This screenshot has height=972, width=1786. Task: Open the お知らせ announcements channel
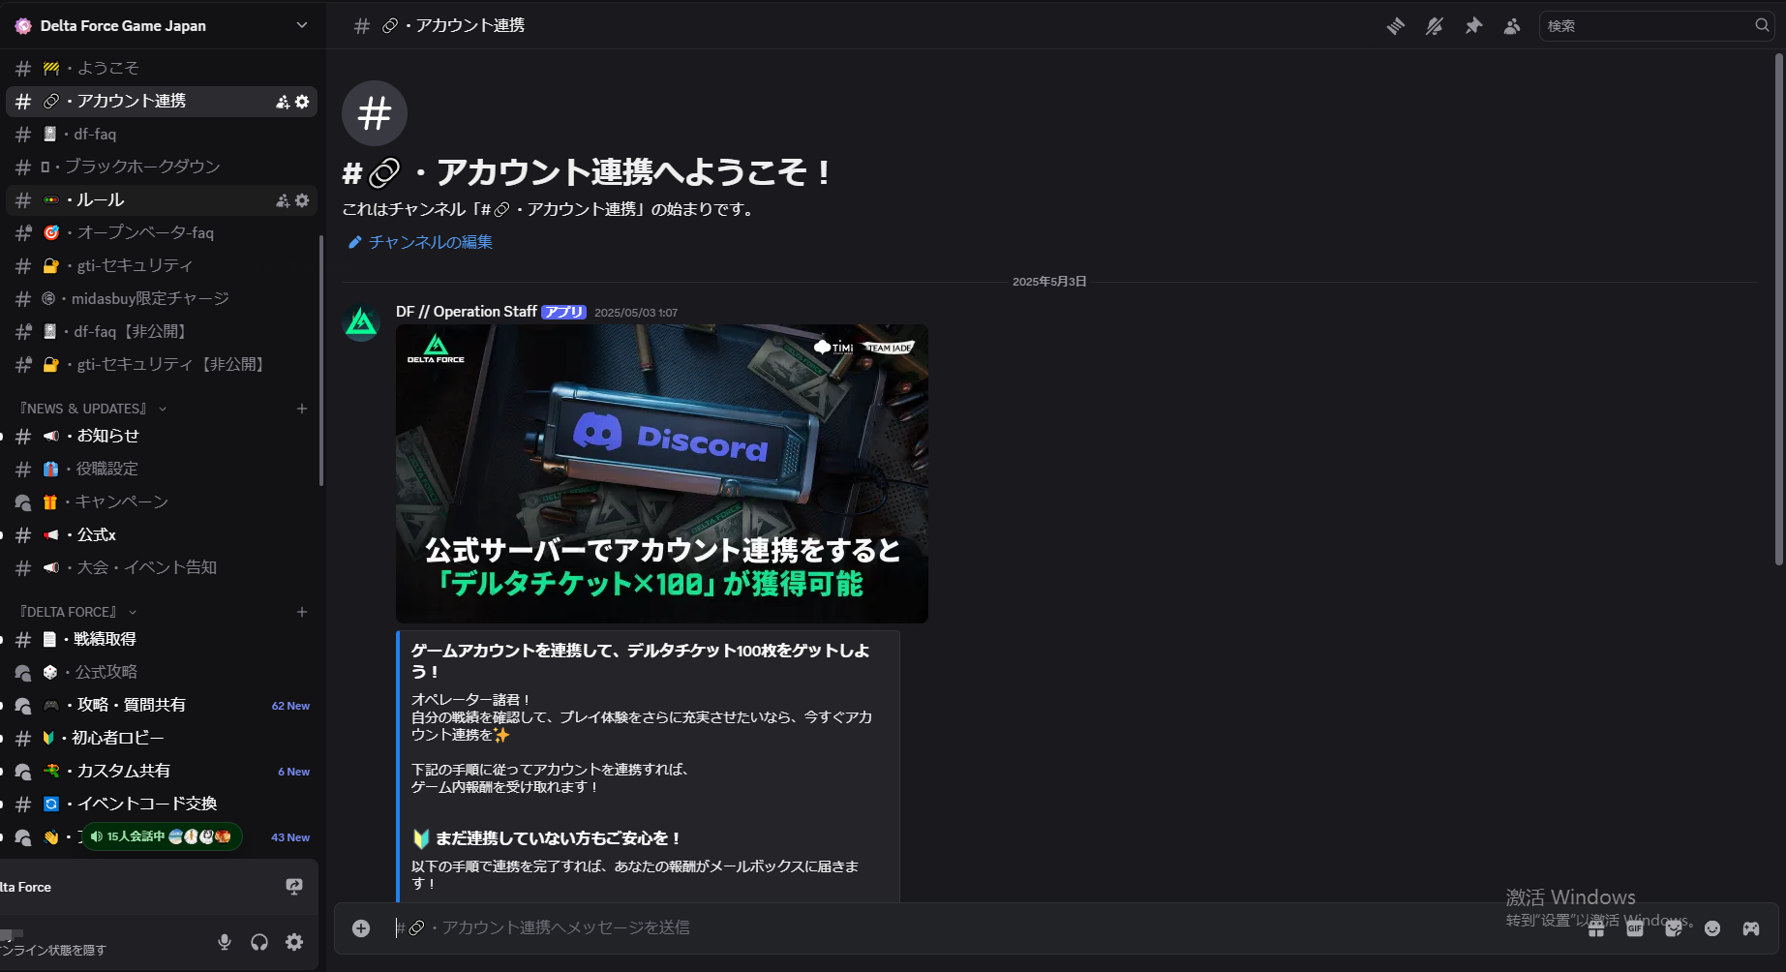pos(106,436)
